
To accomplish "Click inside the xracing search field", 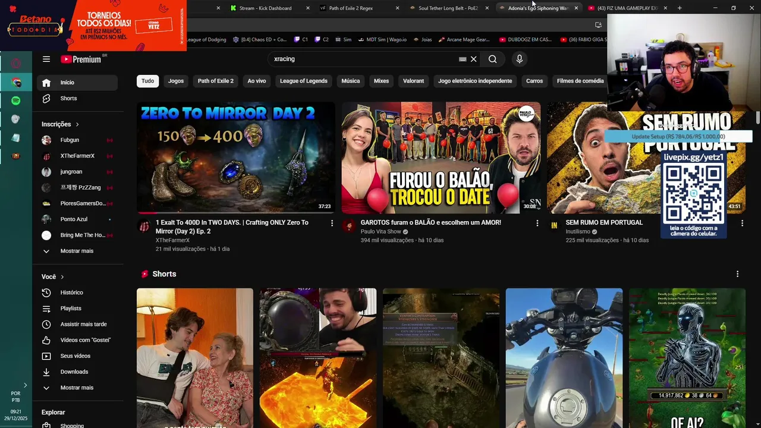I will [363, 59].
